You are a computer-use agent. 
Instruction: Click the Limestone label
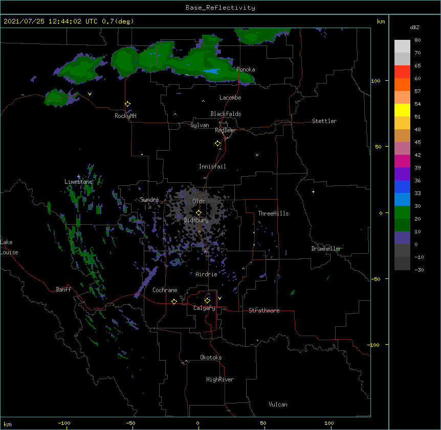pyautogui.click(x=78, y=182)
